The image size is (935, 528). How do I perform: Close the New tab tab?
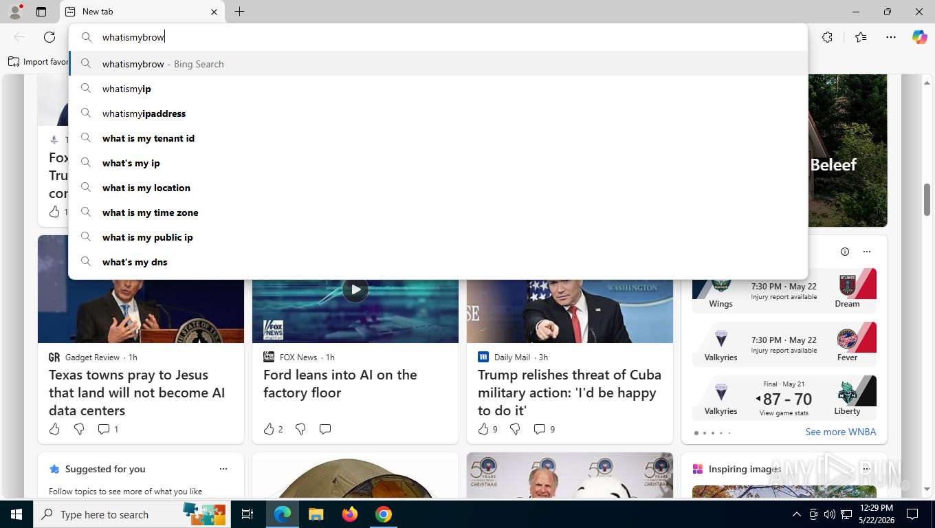[x=214, y=12]
